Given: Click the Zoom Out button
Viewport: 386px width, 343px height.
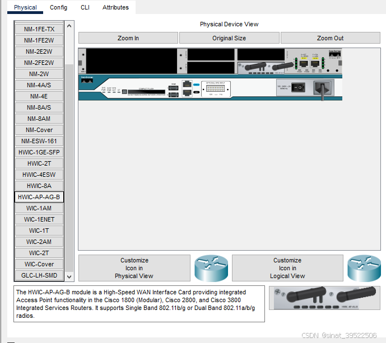Looking at the screenshot, I should click(x=330, y=38).
